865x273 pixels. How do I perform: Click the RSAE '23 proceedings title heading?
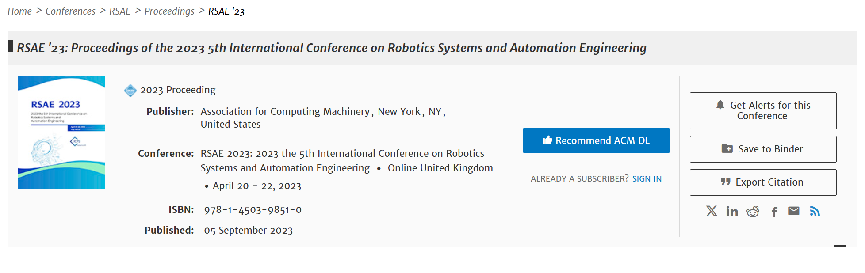click(331, 48)
